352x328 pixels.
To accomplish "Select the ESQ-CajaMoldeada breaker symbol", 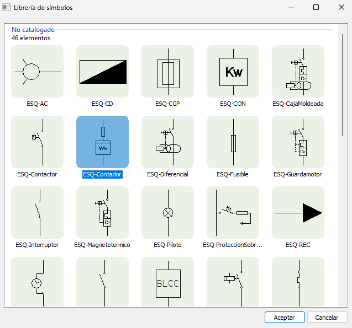I will [x=298, y=72].
